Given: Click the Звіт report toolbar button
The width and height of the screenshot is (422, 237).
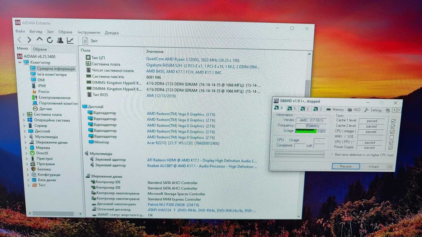Looking at the screenshot, I should [x=90, y=41].
